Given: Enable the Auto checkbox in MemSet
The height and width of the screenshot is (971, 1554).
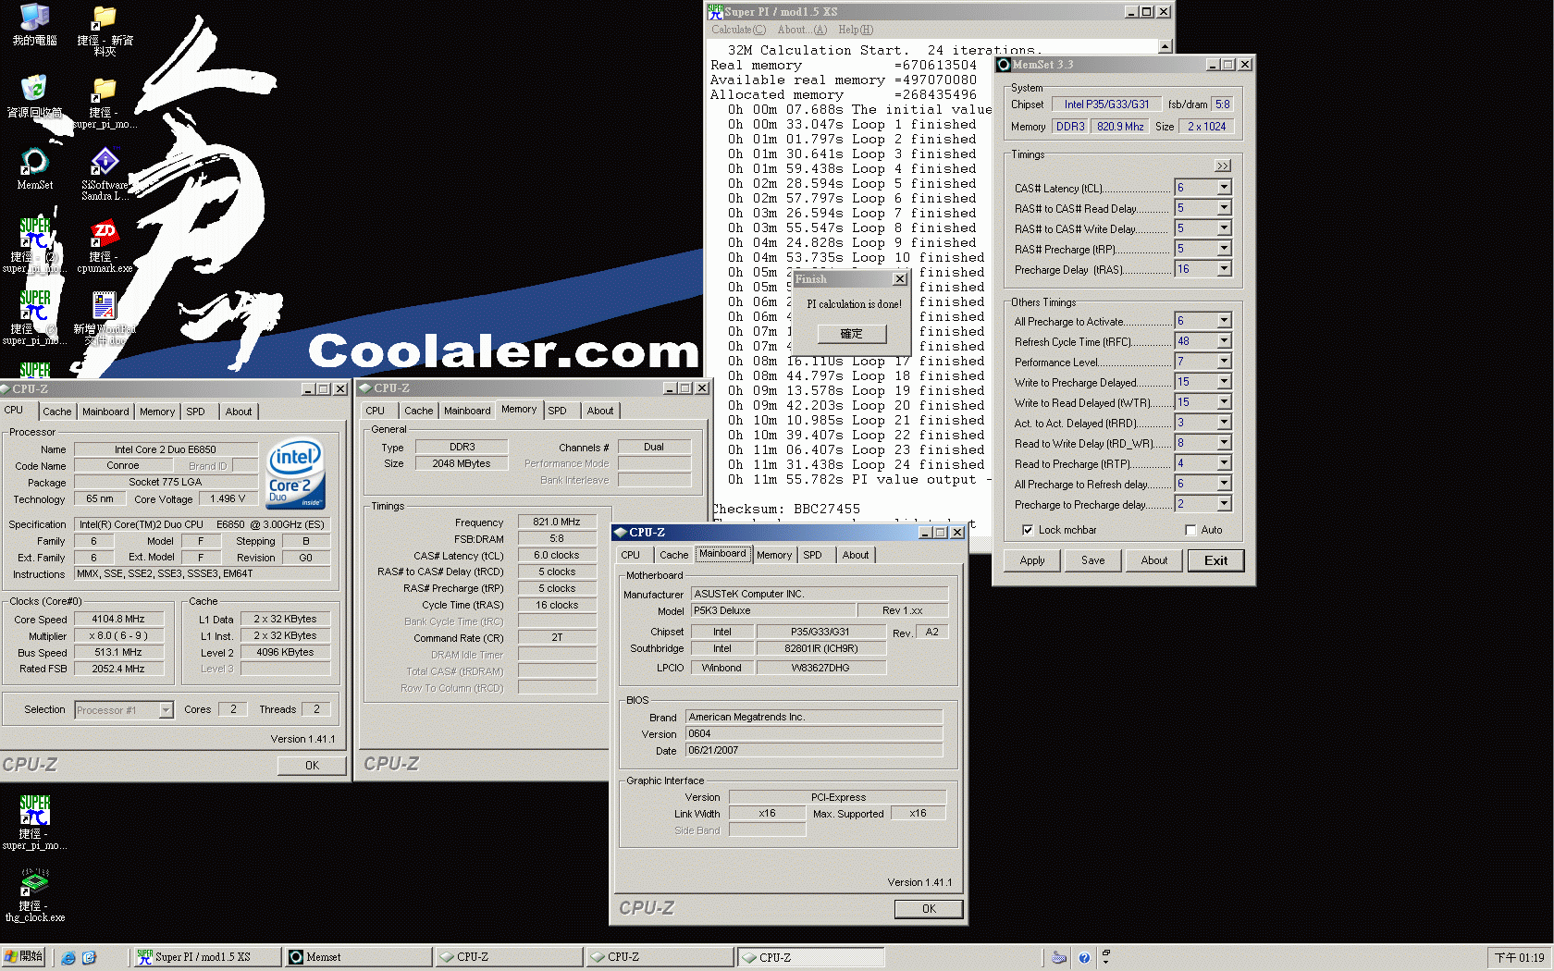Looking at the screenshot, I should point(1190,530).
